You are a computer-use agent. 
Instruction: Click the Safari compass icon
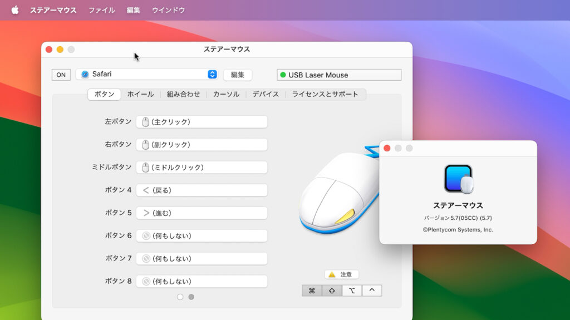(85, 74)
